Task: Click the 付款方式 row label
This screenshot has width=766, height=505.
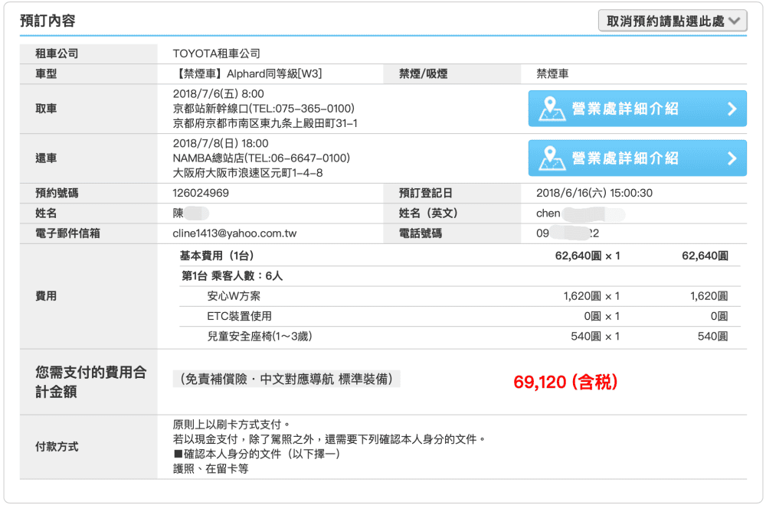Action: (57, 447)
